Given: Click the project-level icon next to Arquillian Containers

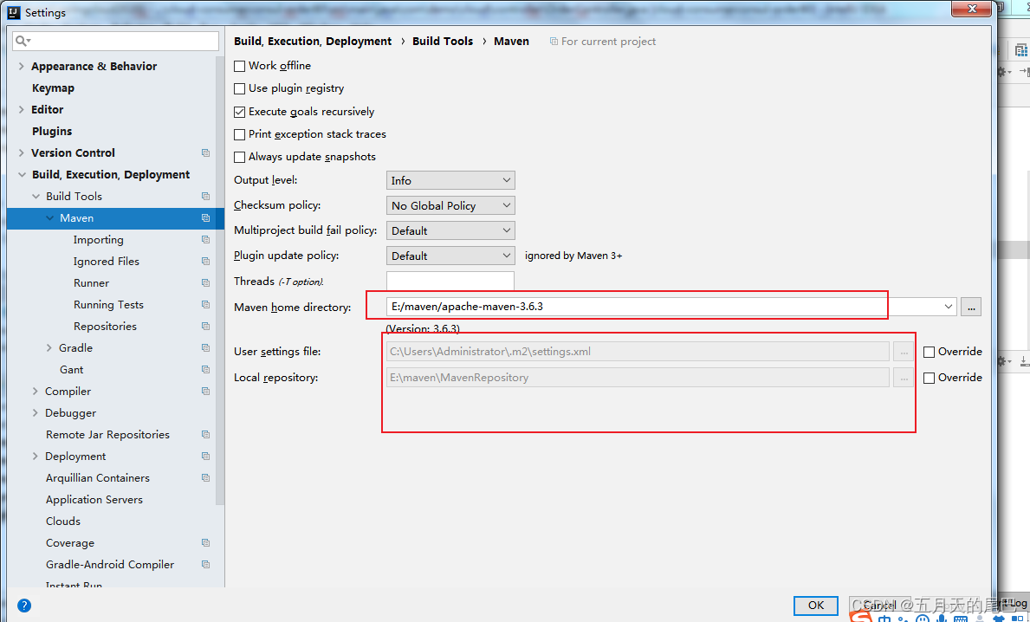Looking at the screenshot, I should coord(205,478).
